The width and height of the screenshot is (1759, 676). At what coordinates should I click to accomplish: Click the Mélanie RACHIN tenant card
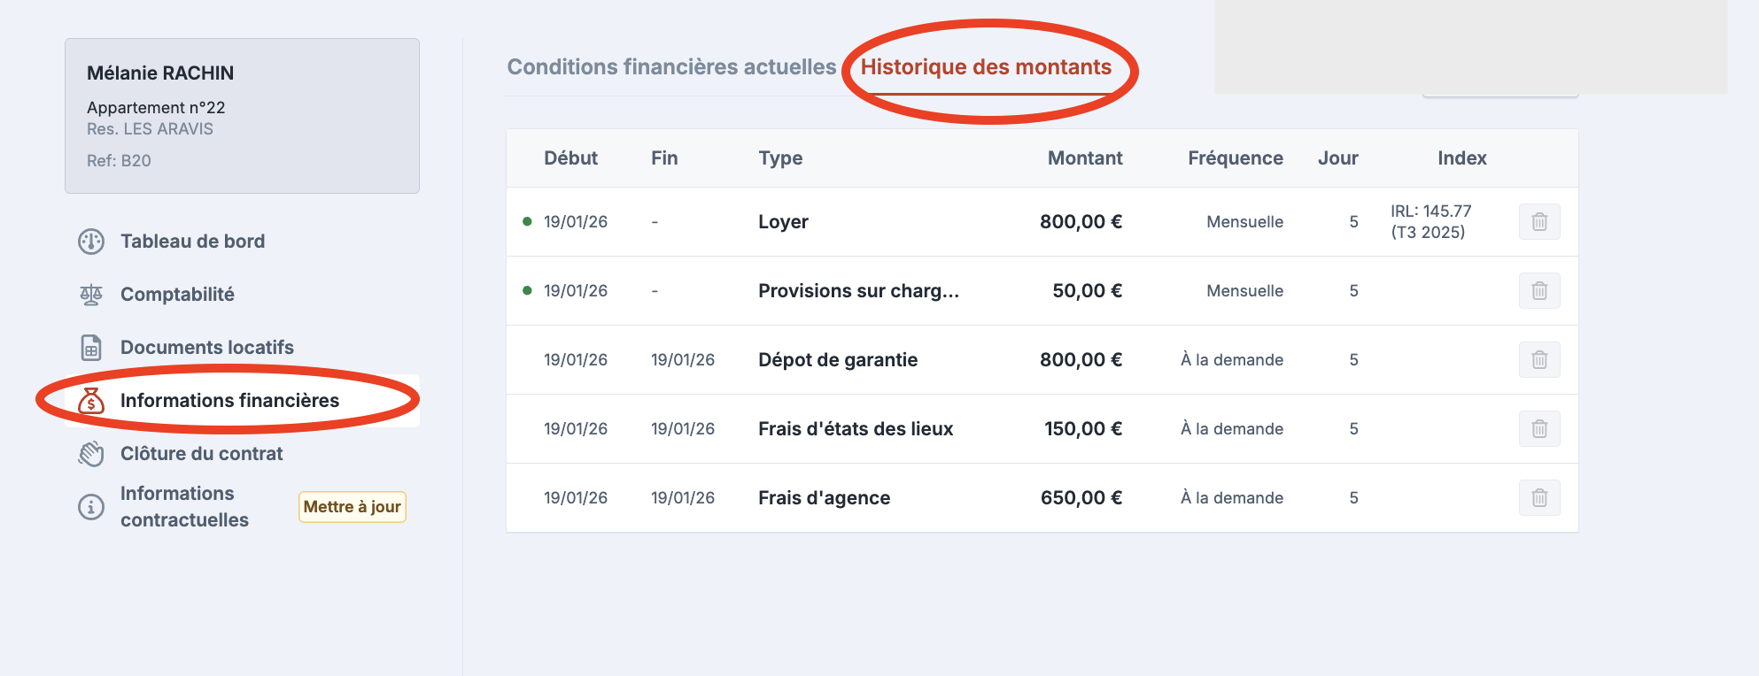242,115
